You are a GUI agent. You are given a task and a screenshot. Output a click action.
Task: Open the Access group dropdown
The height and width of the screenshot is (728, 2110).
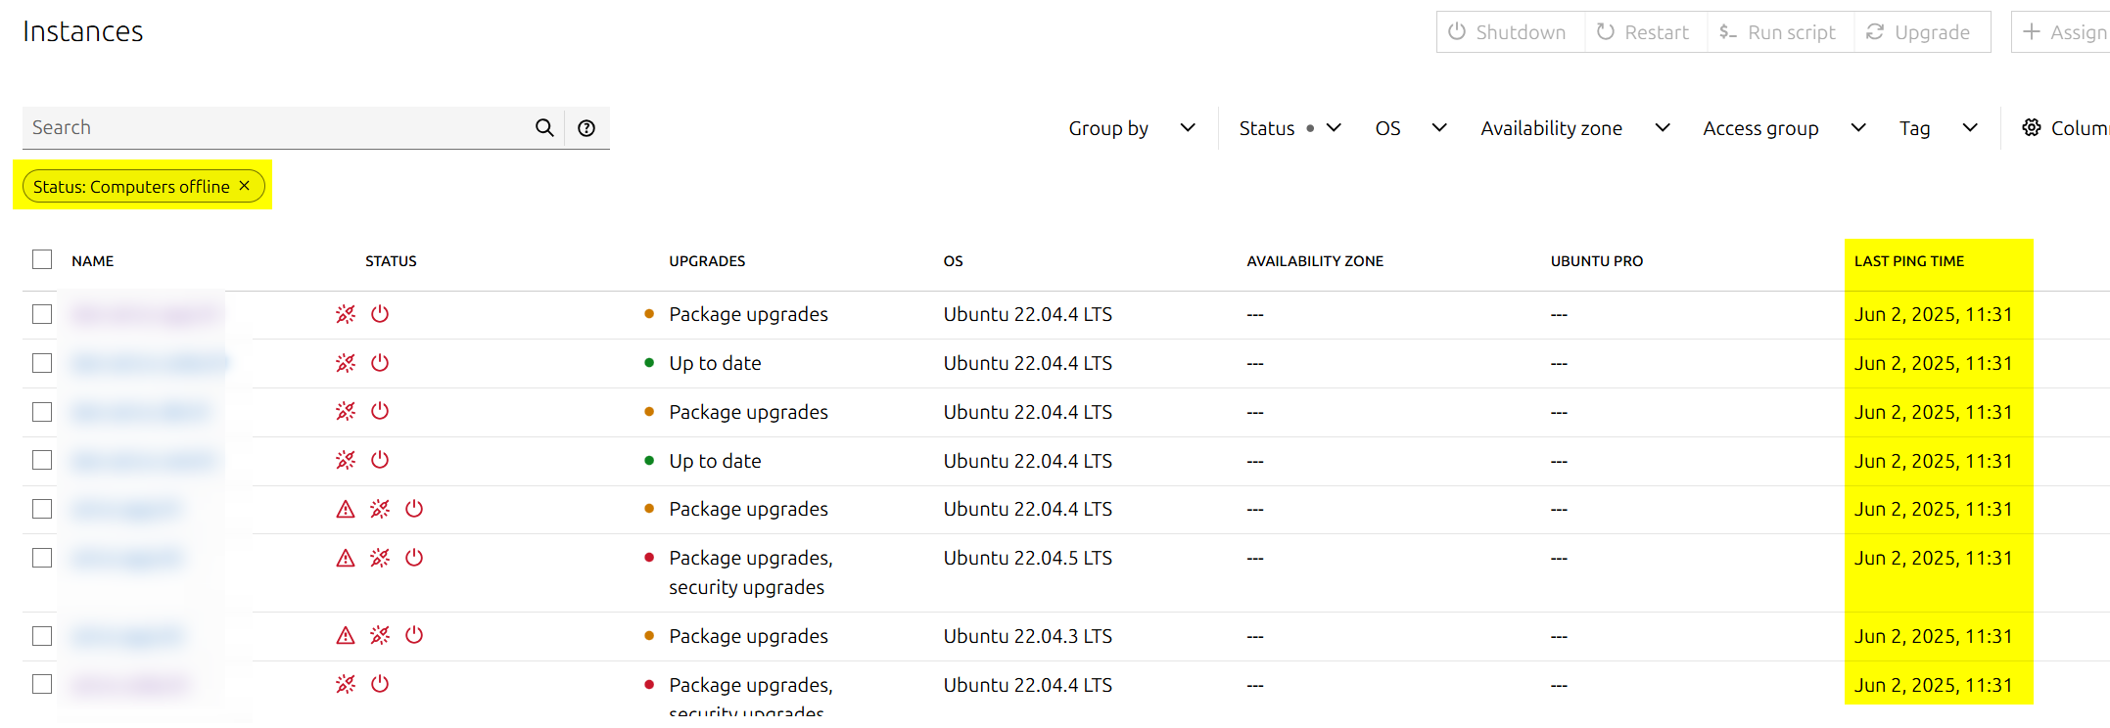click(x=1783, y=128)
